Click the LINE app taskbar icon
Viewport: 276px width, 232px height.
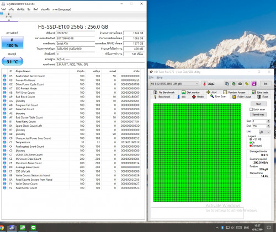coord(33,228)
